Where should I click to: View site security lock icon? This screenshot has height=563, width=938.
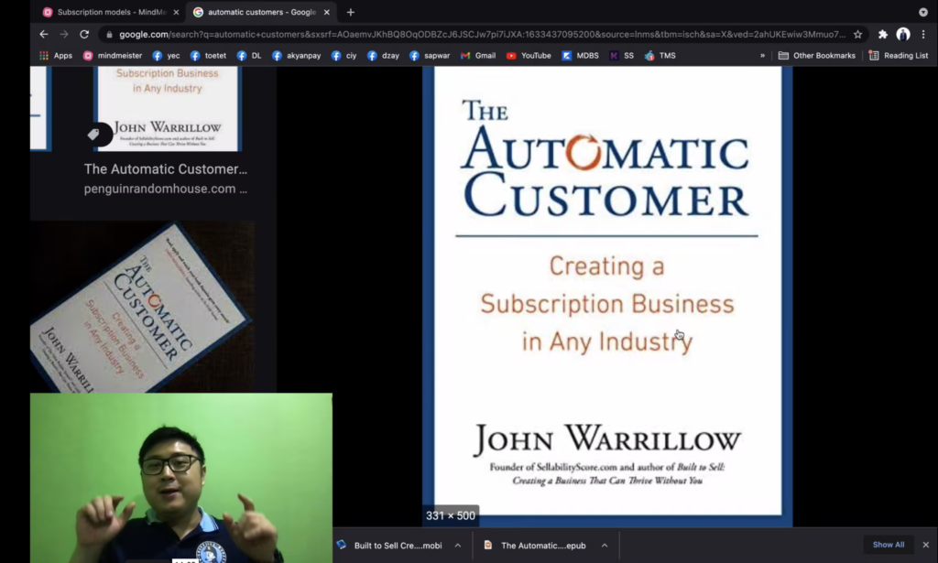[109, 35]
